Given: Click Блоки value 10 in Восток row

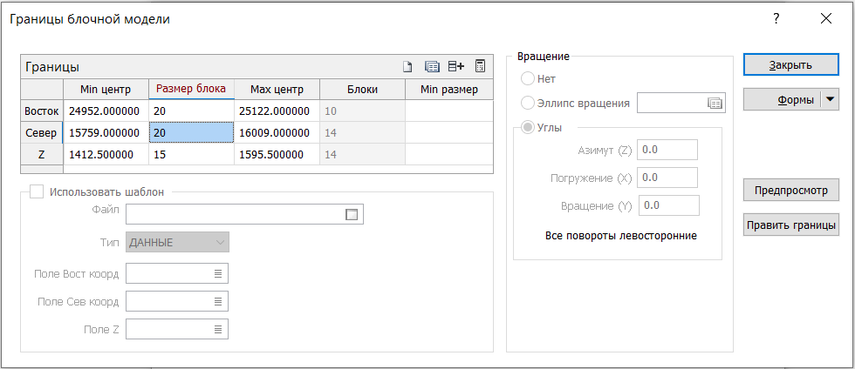Looking at the screenshot, I should coord(363,111).
